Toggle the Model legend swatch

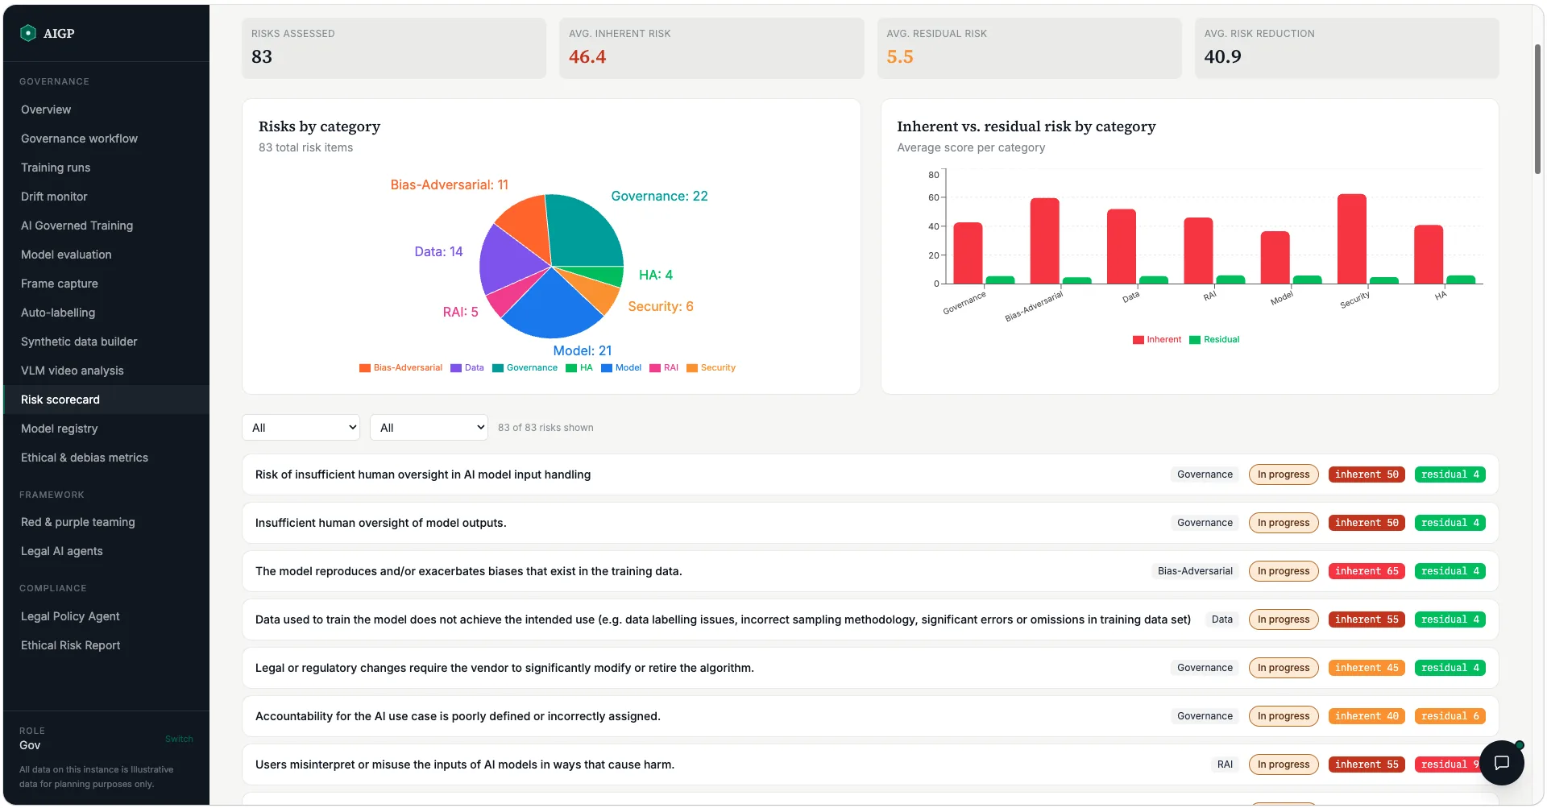pyautogui.click(x=607, y=368)
